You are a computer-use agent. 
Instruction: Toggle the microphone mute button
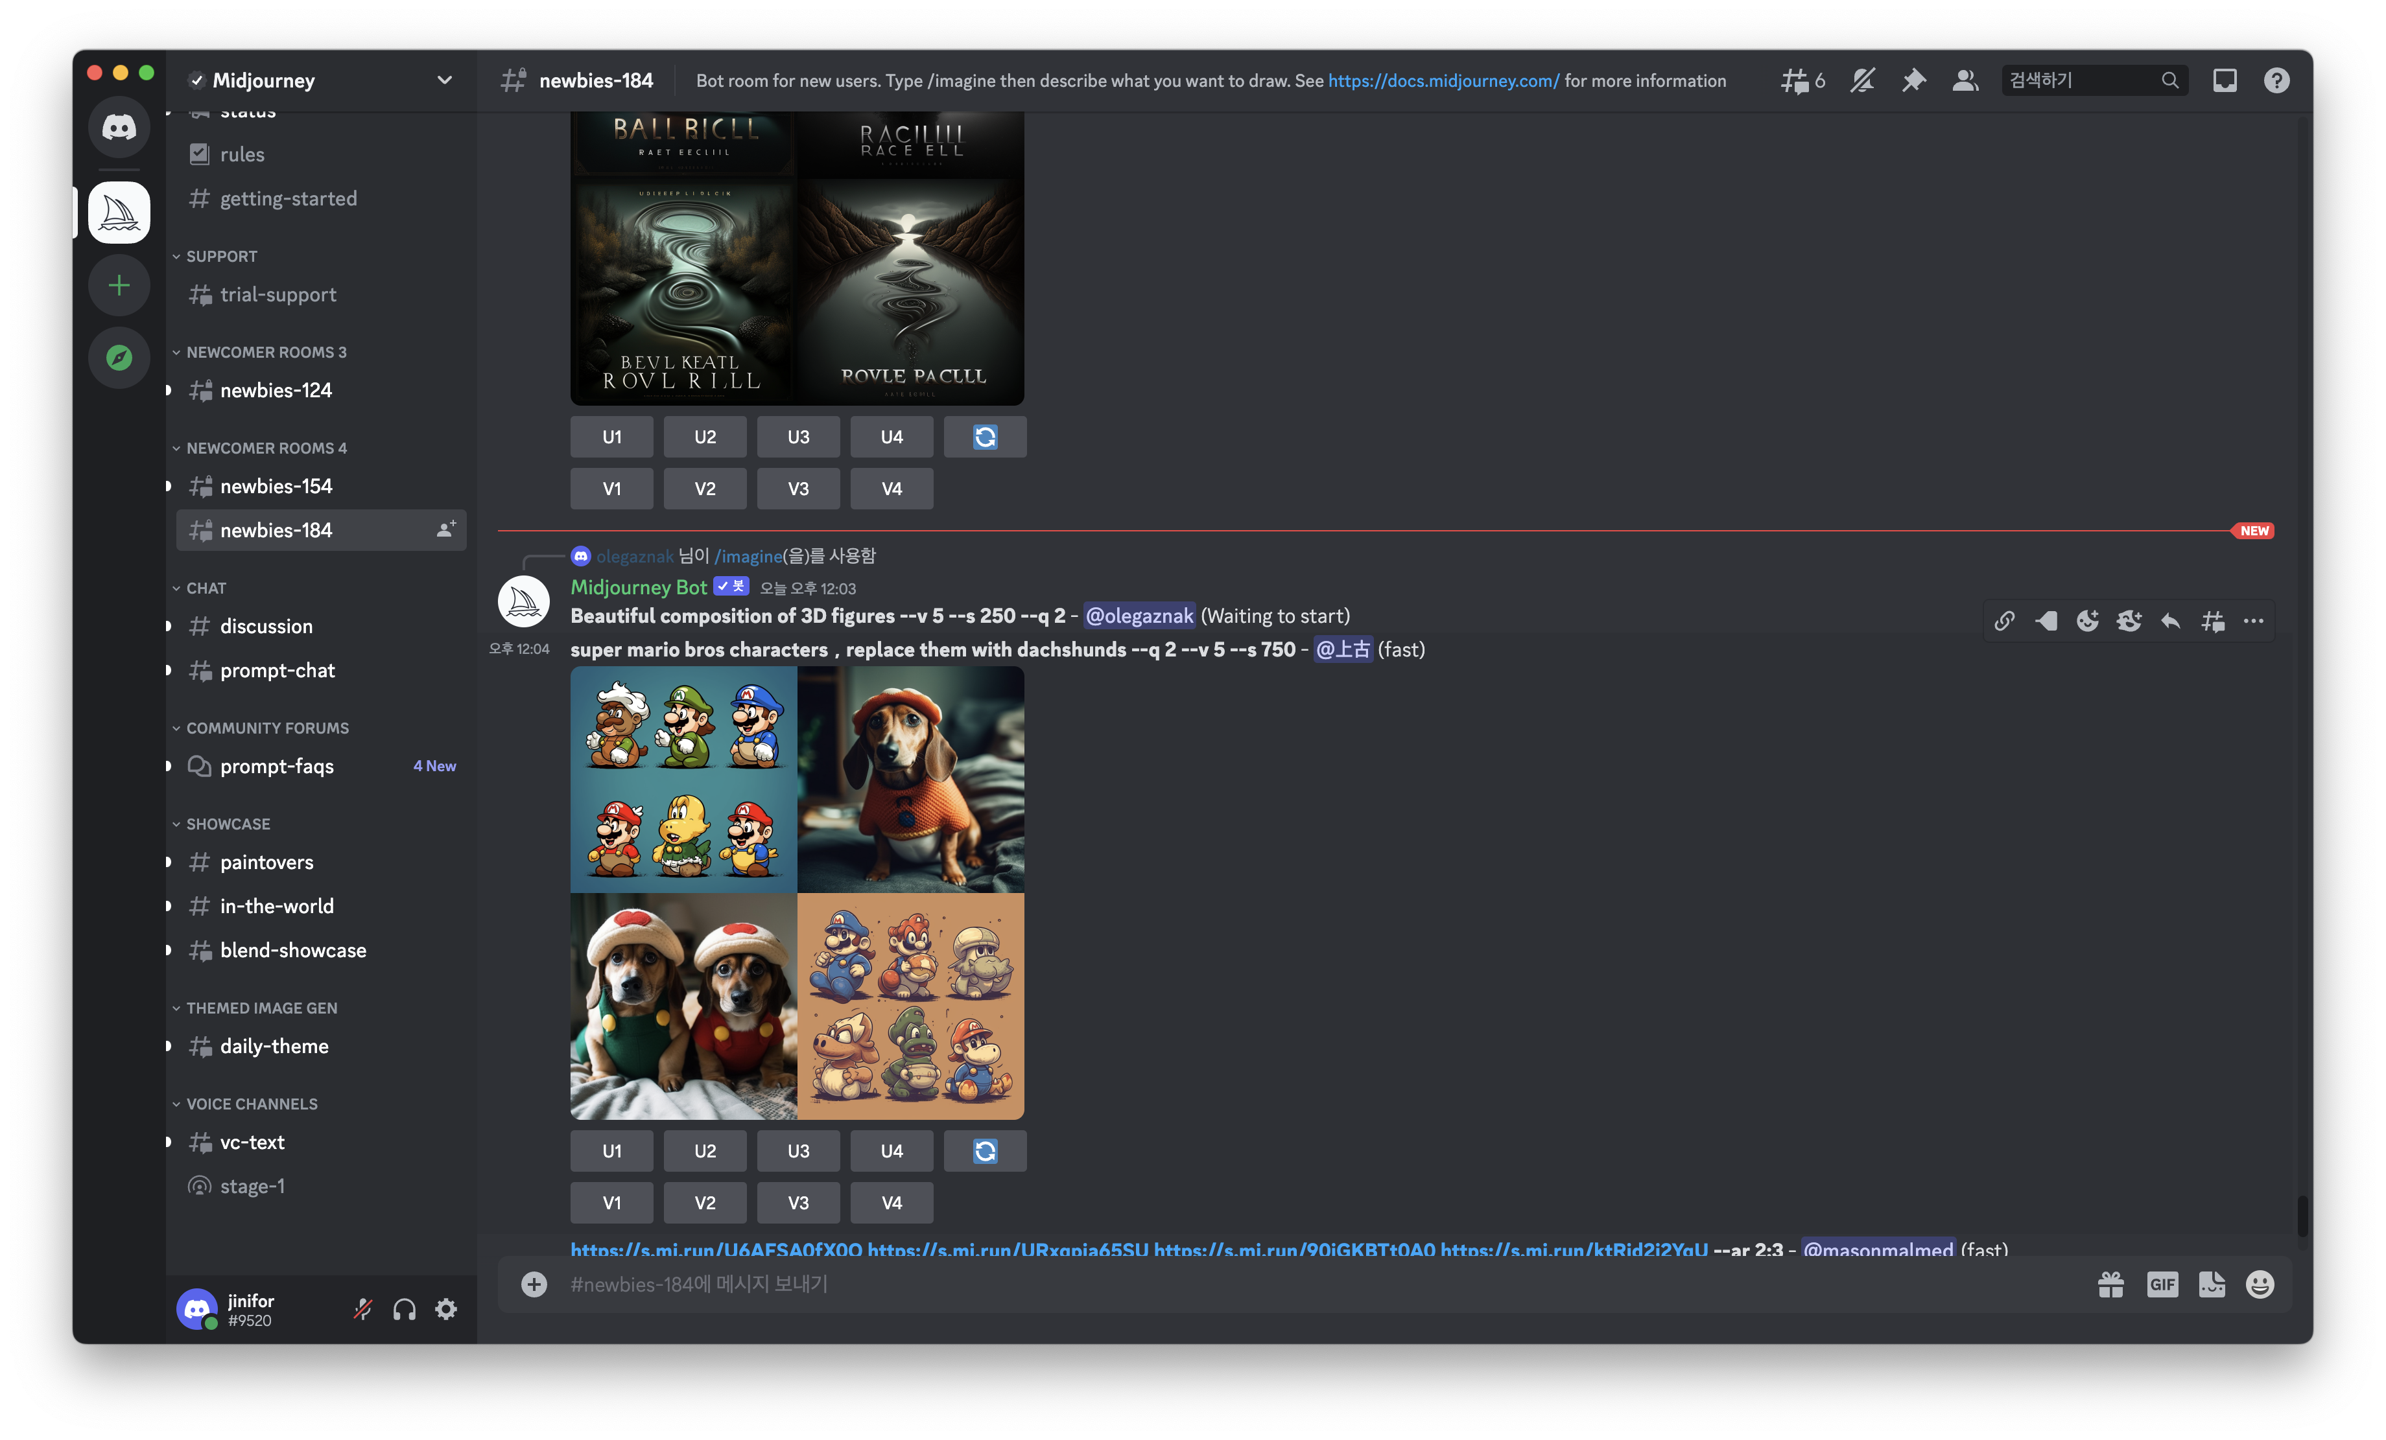point(363,1309)
